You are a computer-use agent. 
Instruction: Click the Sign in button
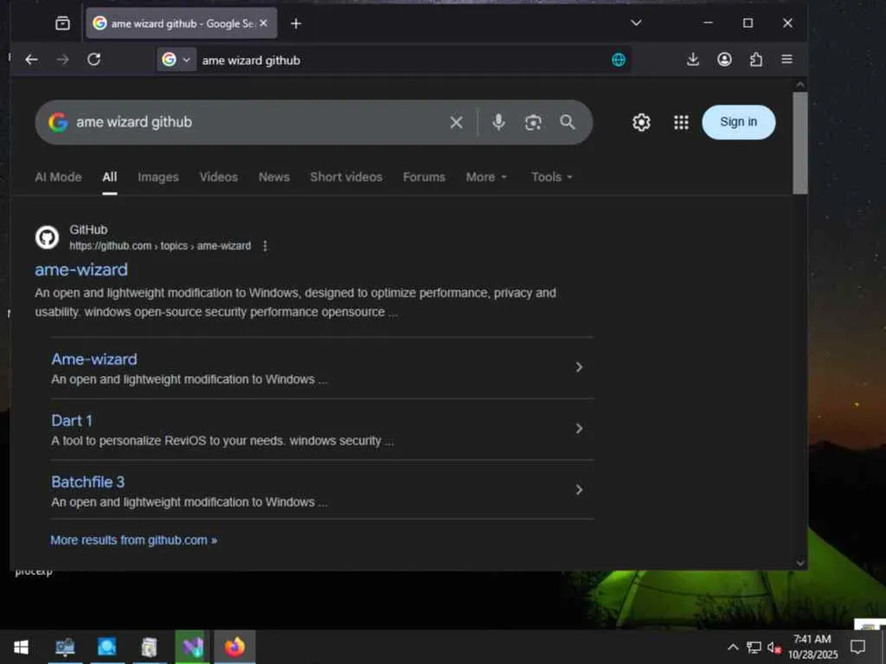(739, 122)
